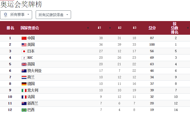
Task: Click the 国家奥委会 column header
Action: pos(30,28)
